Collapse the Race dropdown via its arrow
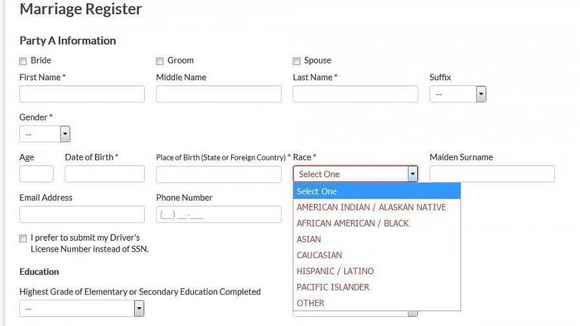This screenshot has height=326, width=580. (x=413, y=174)
